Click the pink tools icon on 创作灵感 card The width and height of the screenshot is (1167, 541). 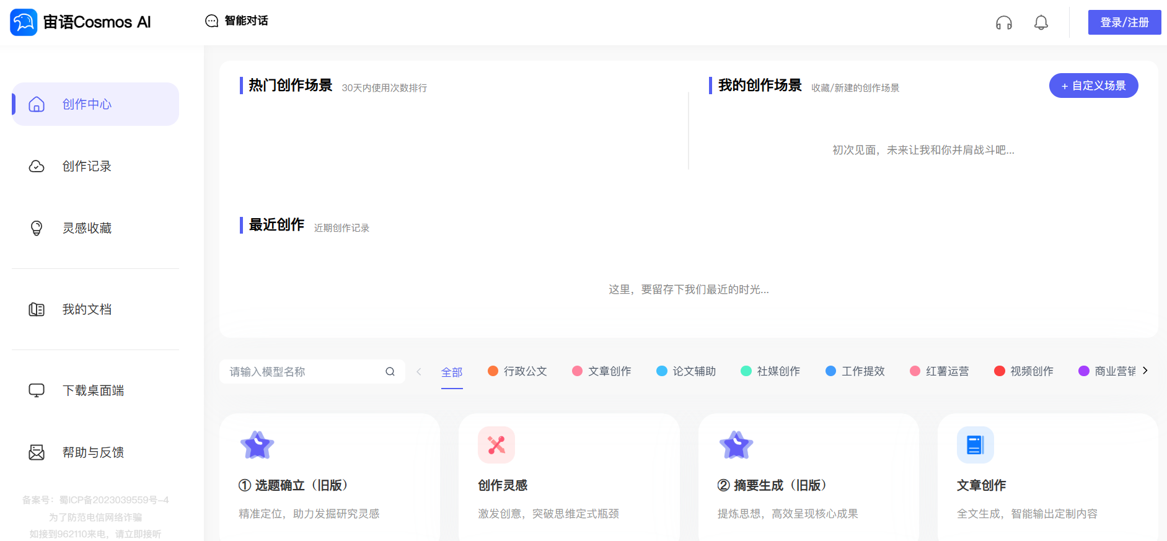point(496,445)
